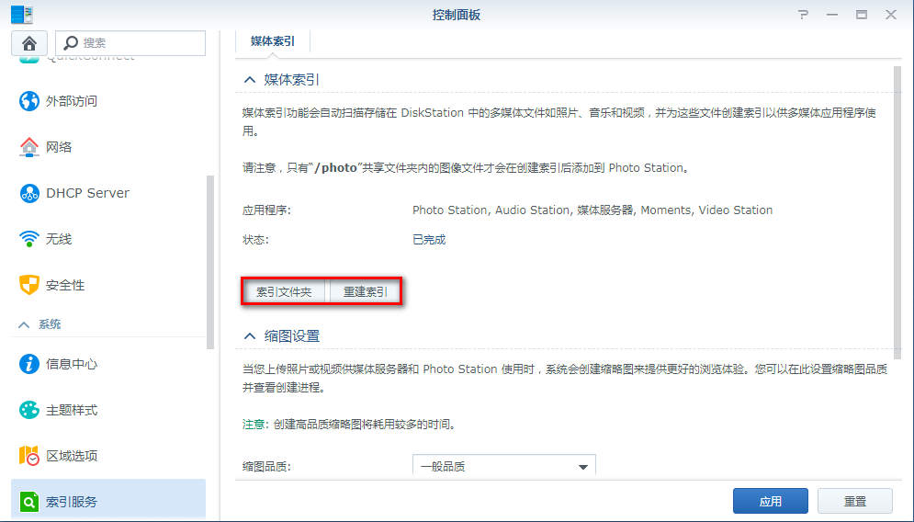
Task: Collapse the 系统 sidebar section
Action: 24,324
